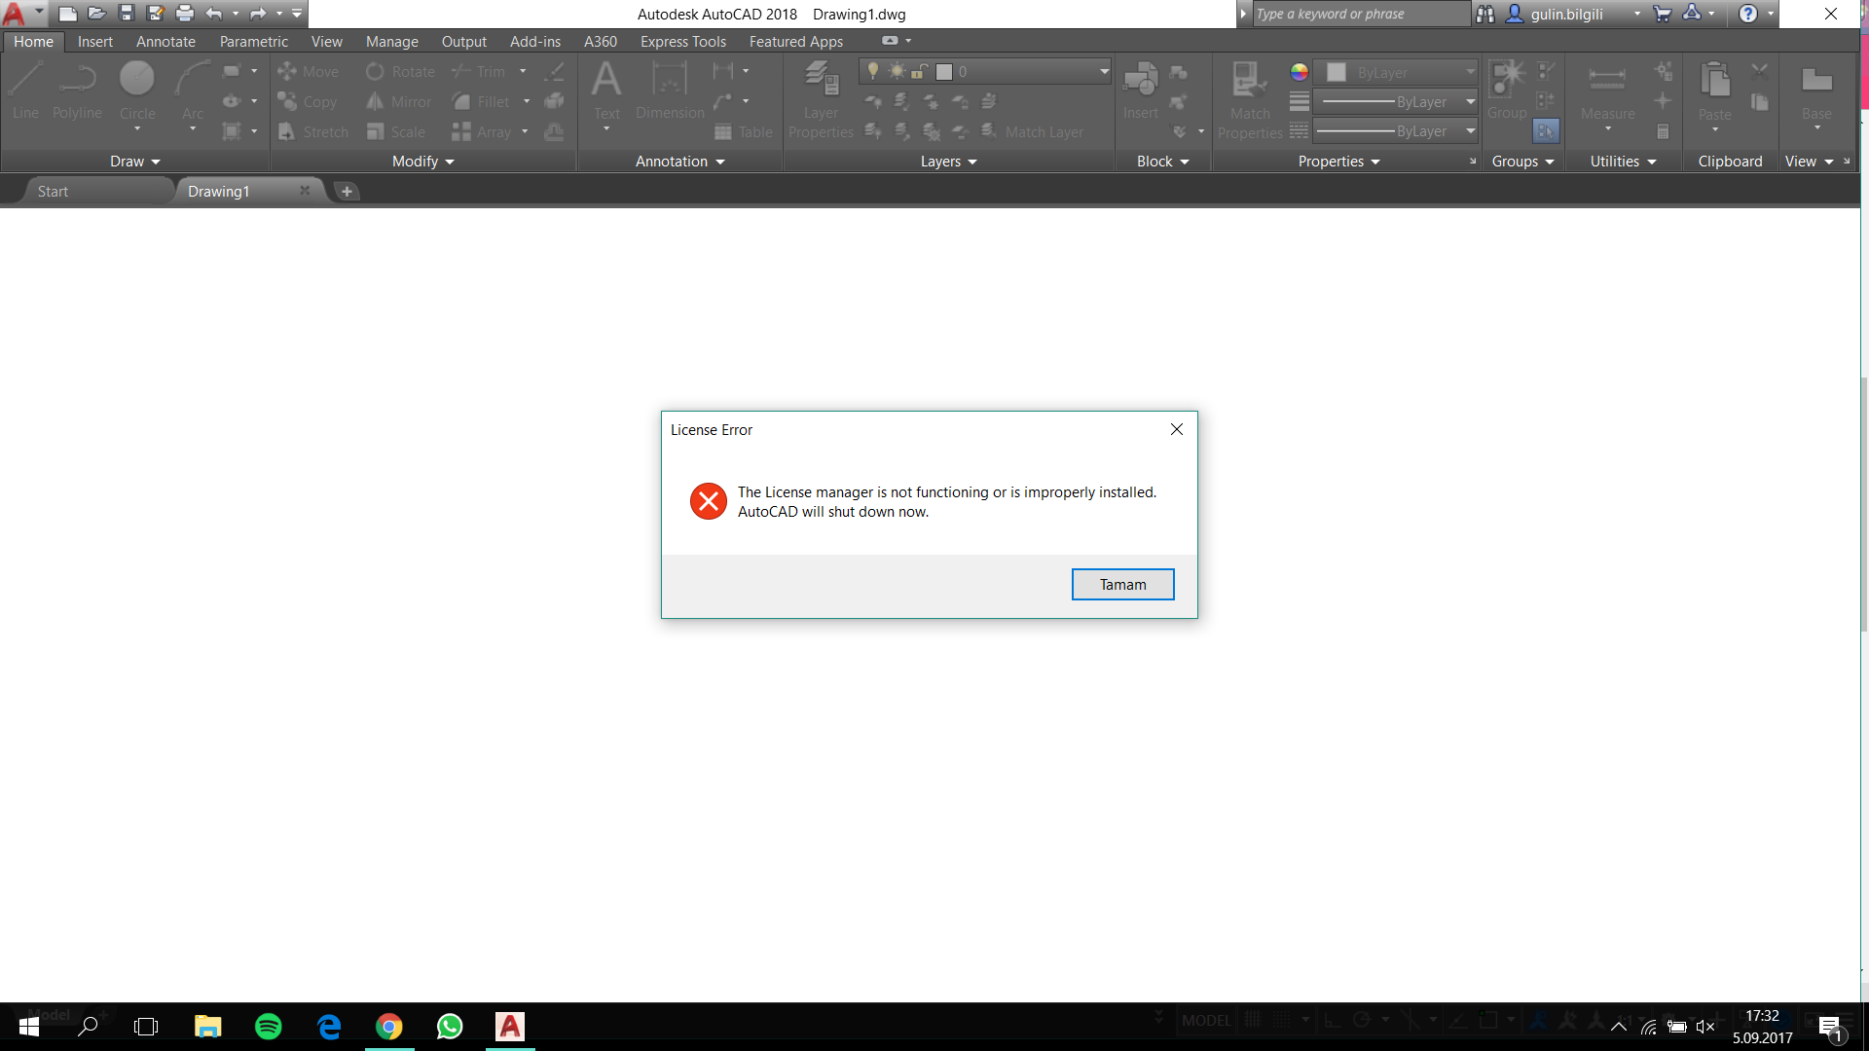Click the Move tool
The width and height of the screenshot is (1869, 1051).
pos(309,72)
